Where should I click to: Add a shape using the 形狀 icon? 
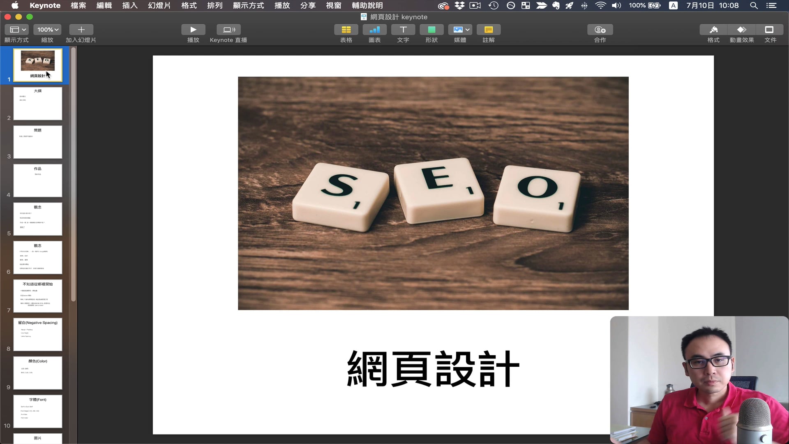431,30
